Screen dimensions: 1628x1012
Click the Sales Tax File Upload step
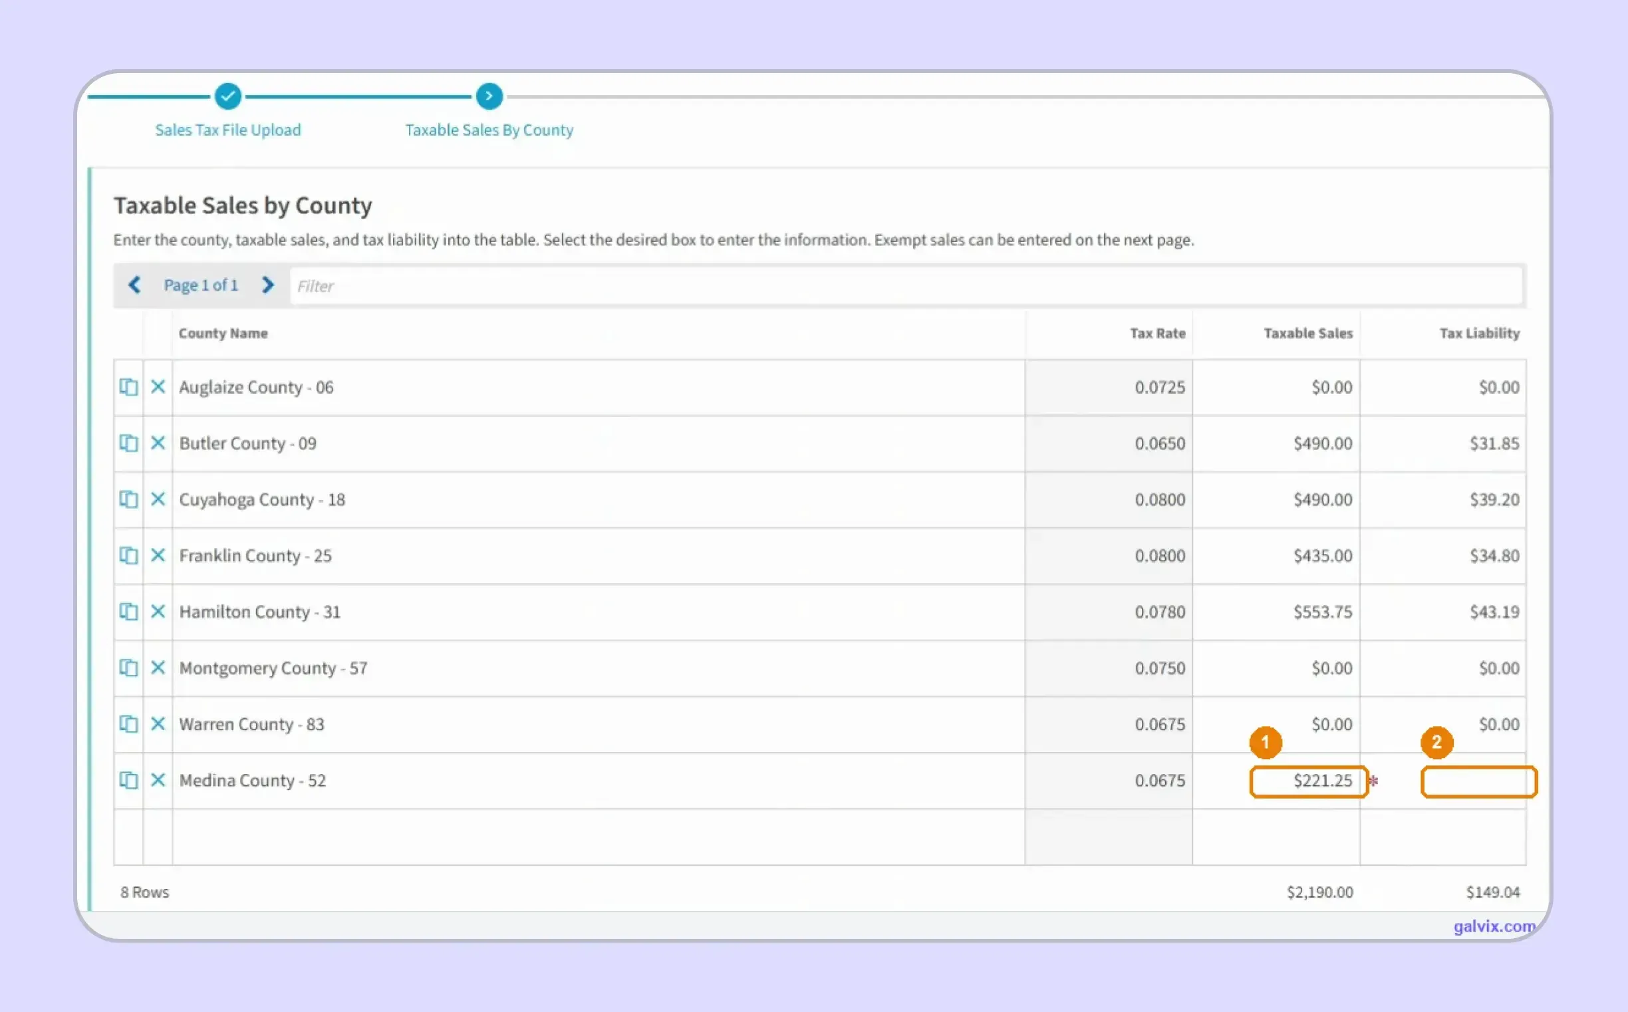coord(228,130)
